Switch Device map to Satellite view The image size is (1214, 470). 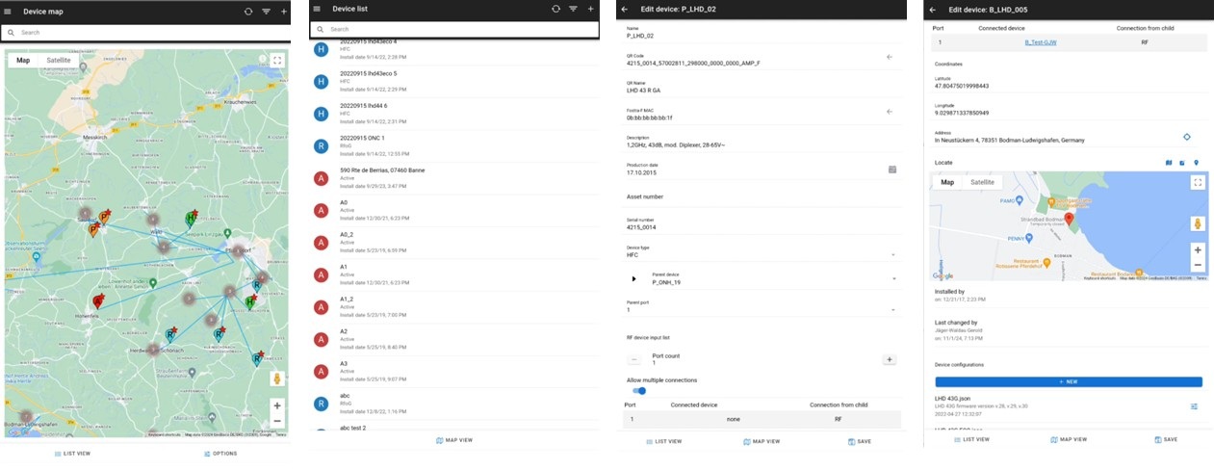(59, 60)
